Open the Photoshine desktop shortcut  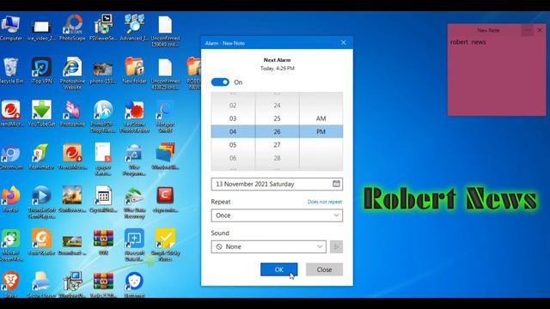(x=72, y=113)
